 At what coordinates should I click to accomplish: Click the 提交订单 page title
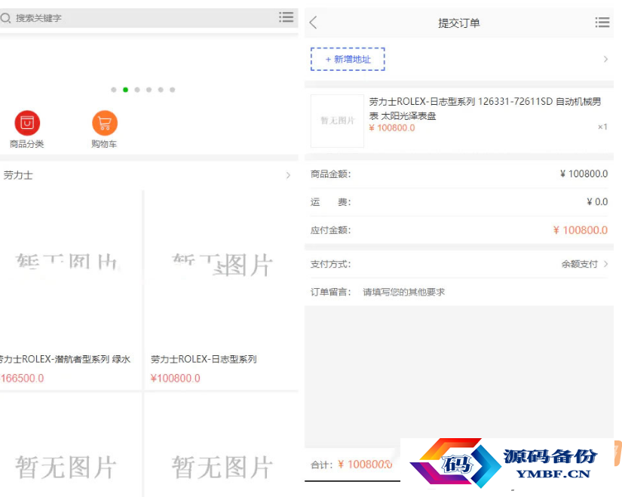[x=459, y=23]
